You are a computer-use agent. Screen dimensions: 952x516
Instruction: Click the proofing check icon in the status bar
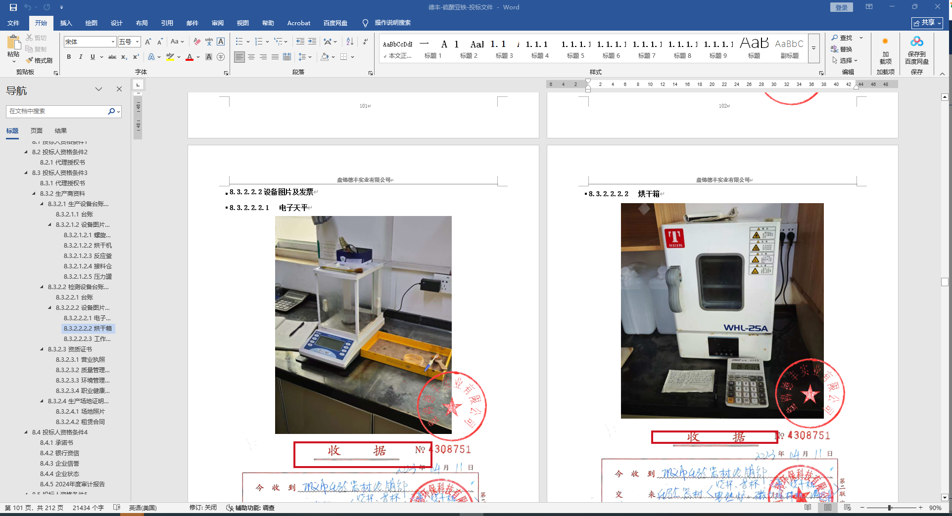117,508
